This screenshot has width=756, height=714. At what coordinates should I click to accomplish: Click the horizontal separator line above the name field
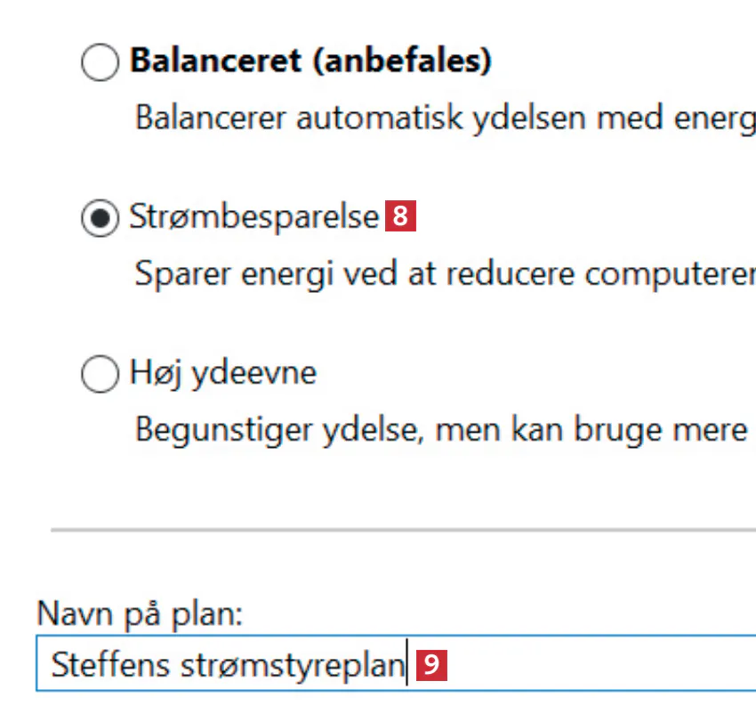pyautogui.click(x=400, y=530)
